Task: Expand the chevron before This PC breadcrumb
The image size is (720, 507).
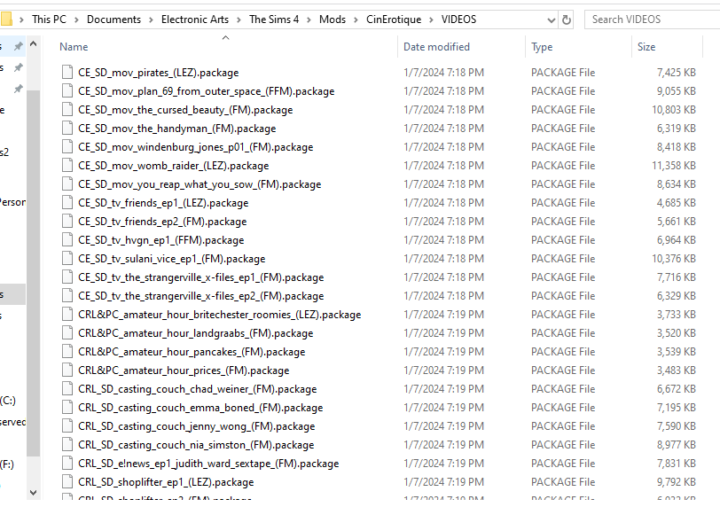Action: pos(21,19)
